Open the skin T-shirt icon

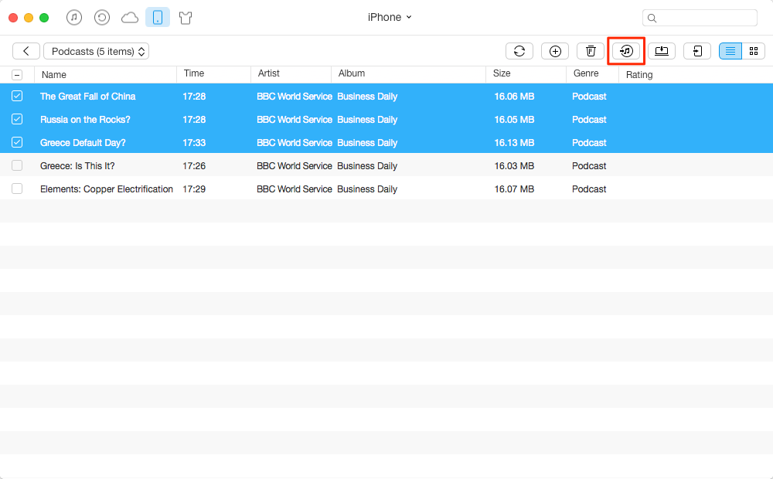click(186, 19)
